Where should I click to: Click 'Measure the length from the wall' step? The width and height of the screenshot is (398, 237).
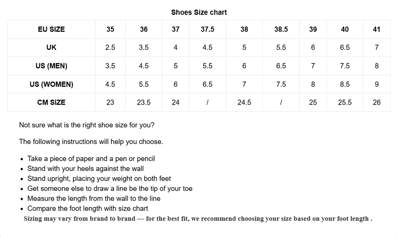[94, 198]
